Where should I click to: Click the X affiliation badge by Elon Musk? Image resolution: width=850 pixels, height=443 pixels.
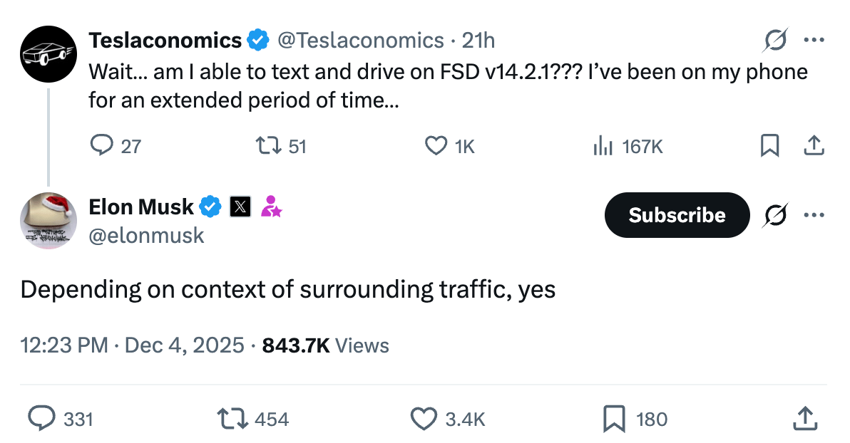pyautogui.click(x=240, y=207)
